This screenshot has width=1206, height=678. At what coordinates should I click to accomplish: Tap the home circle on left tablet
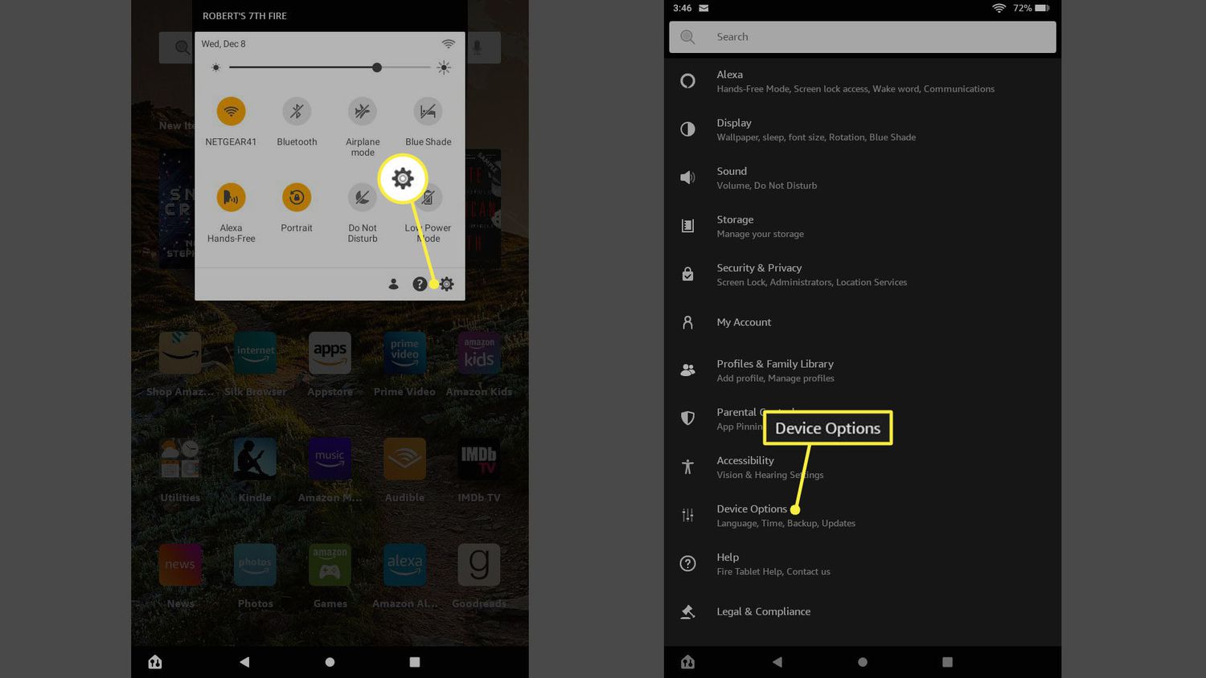[330, 662]
